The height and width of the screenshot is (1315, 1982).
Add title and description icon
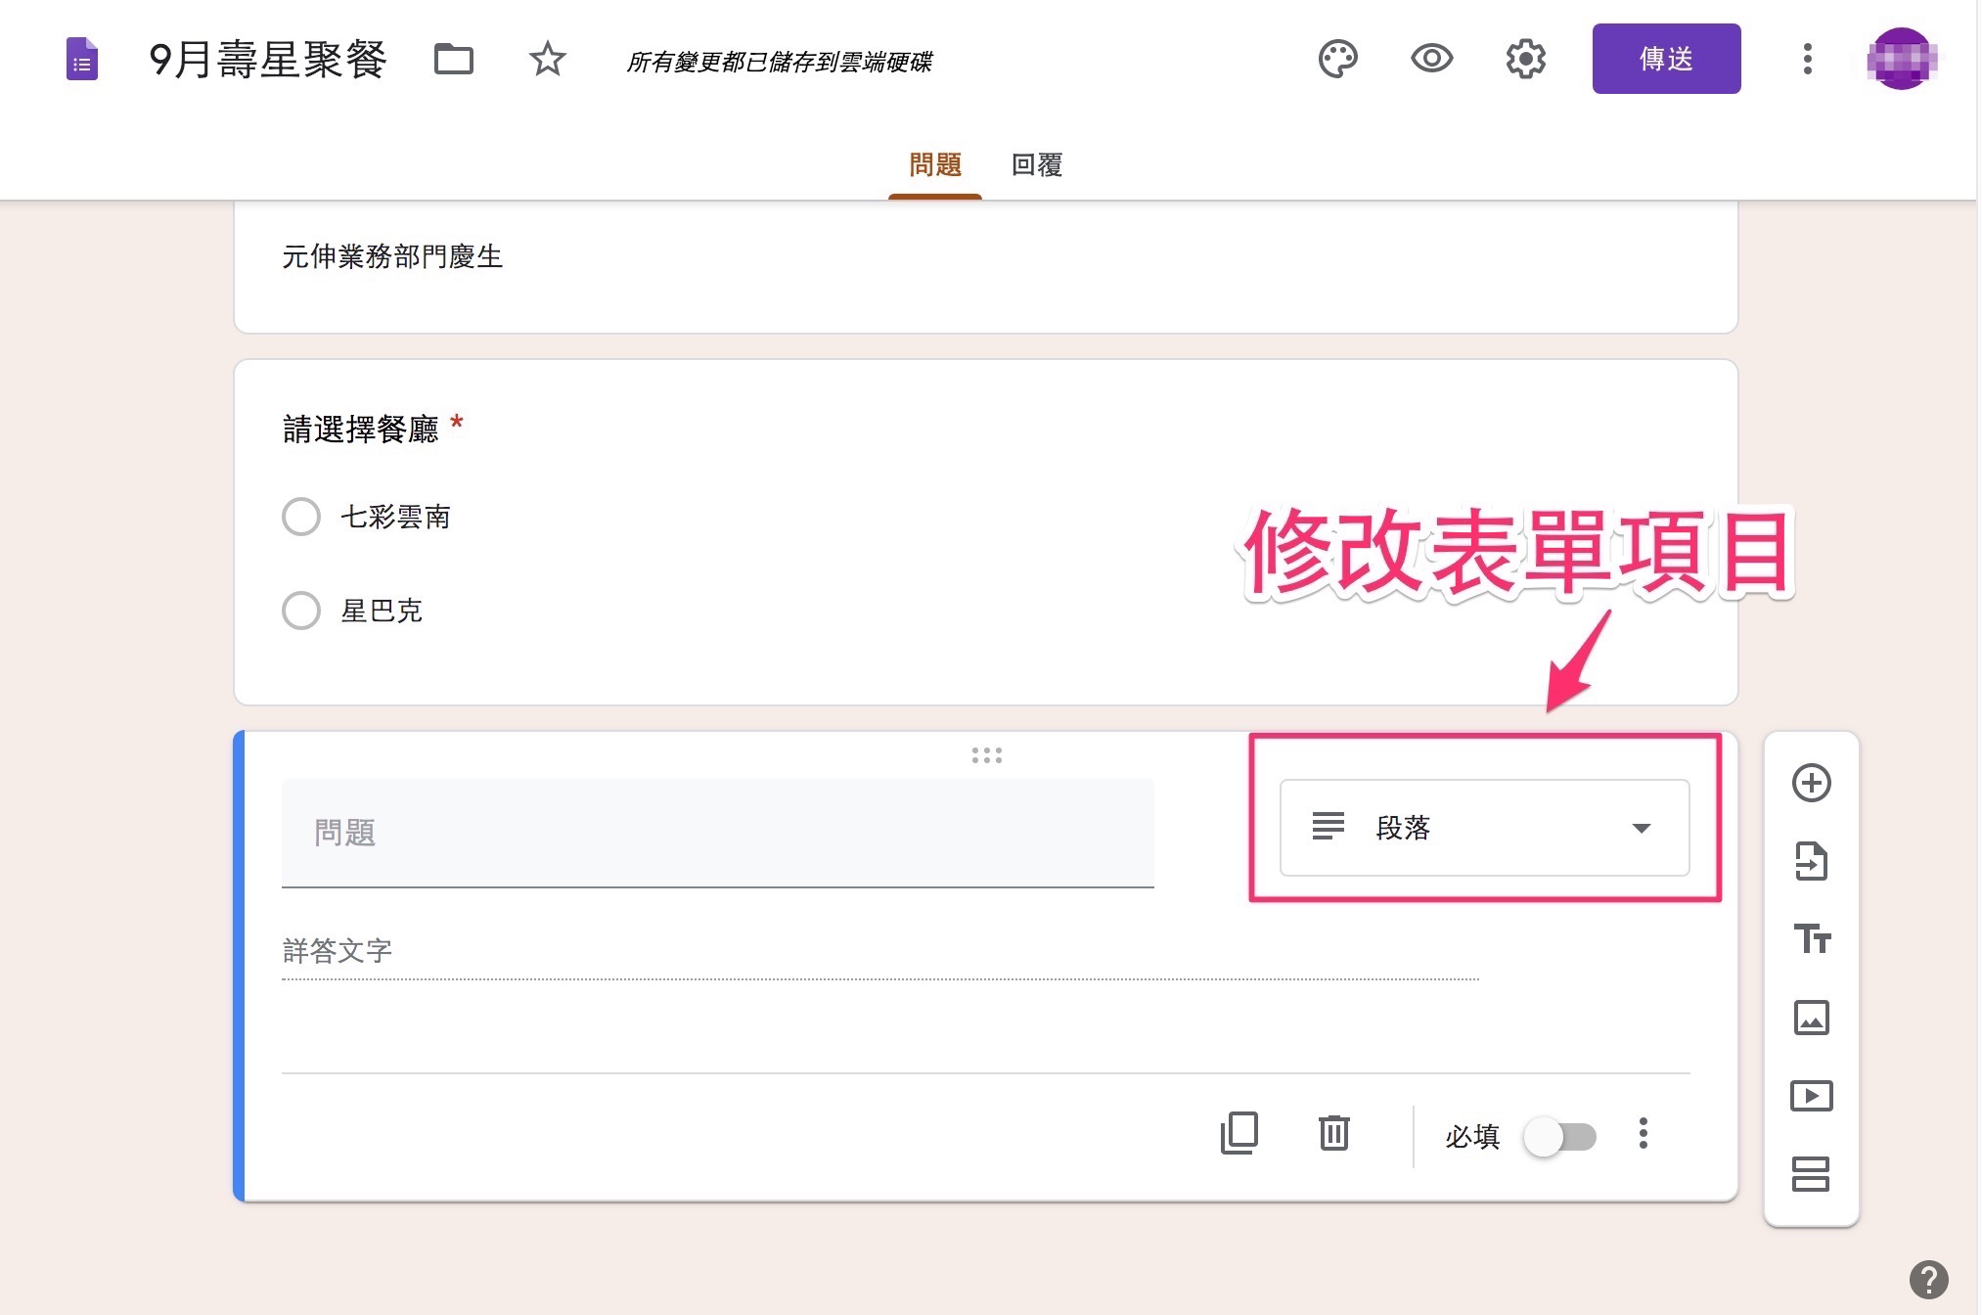coord(1811,939)
